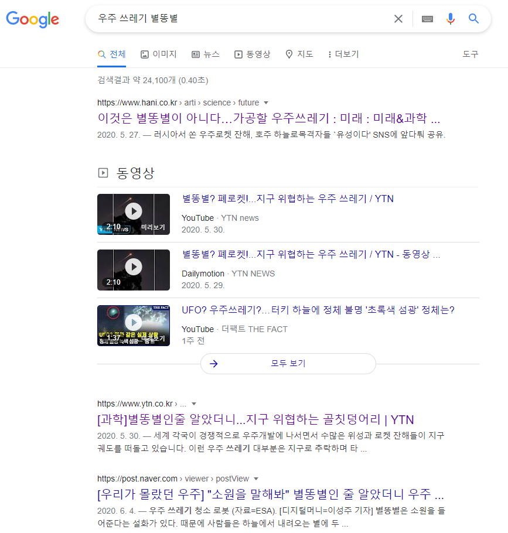Expand options arrow next to post.naver.com URL
Screen dimensions: 508x533
pyautogui.click(x=256, y=479)
